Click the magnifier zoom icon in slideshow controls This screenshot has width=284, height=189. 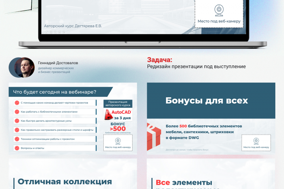(55, 32)
